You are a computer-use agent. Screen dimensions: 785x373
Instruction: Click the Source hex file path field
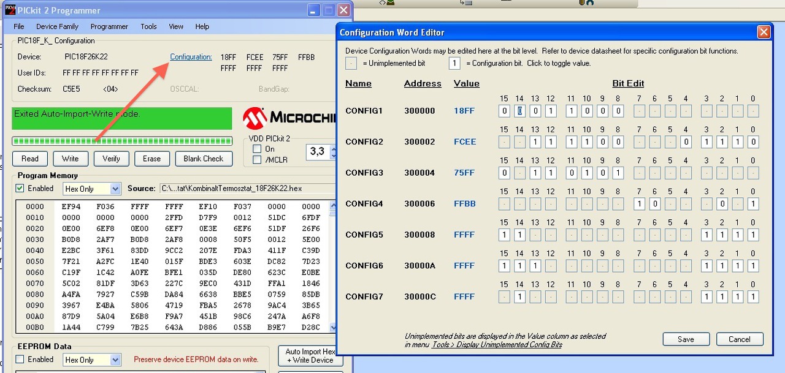click(x=247, y=189)
